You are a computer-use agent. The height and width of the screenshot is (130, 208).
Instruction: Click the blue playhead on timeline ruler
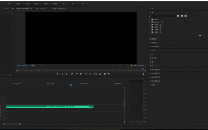pyautogui.click(x=71, y=85)
